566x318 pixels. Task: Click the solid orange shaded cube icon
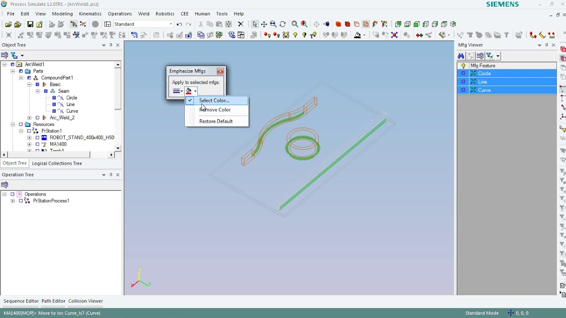338,24
